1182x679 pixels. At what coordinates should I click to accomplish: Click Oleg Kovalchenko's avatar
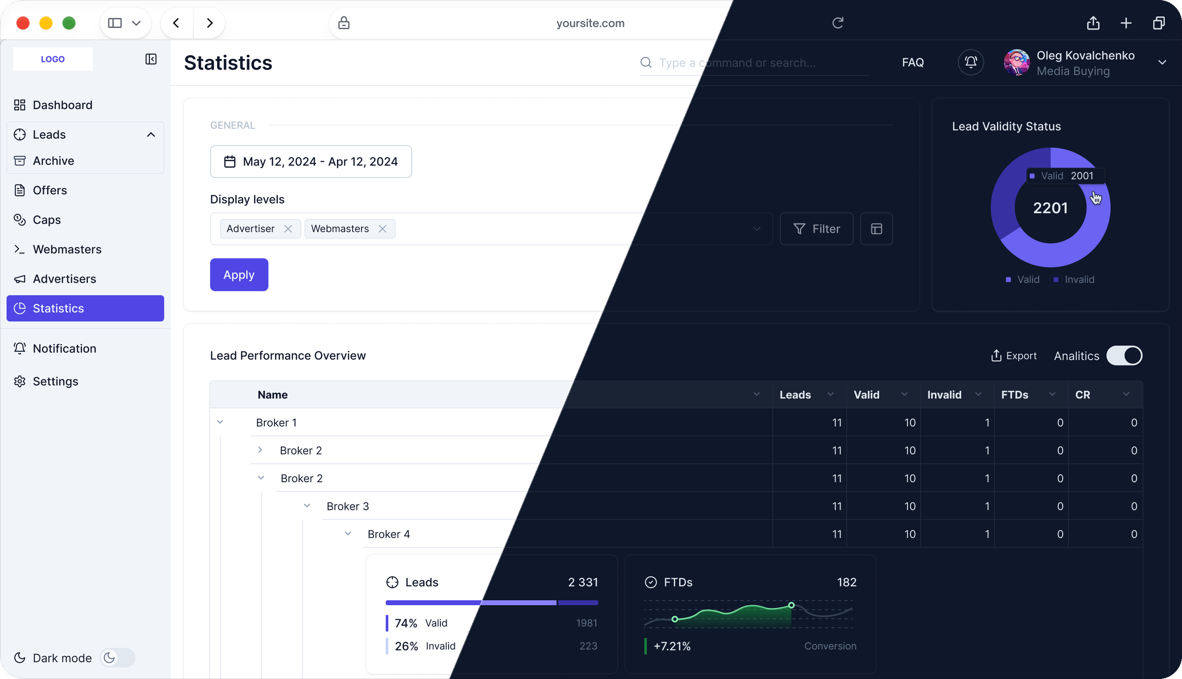[1017, 62]
